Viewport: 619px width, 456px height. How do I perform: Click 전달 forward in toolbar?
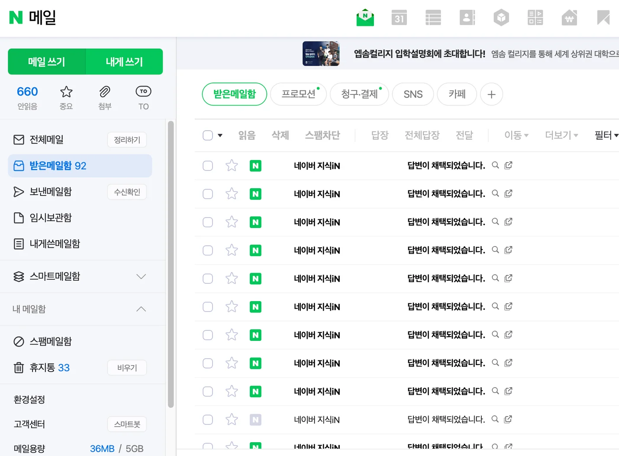464,135
